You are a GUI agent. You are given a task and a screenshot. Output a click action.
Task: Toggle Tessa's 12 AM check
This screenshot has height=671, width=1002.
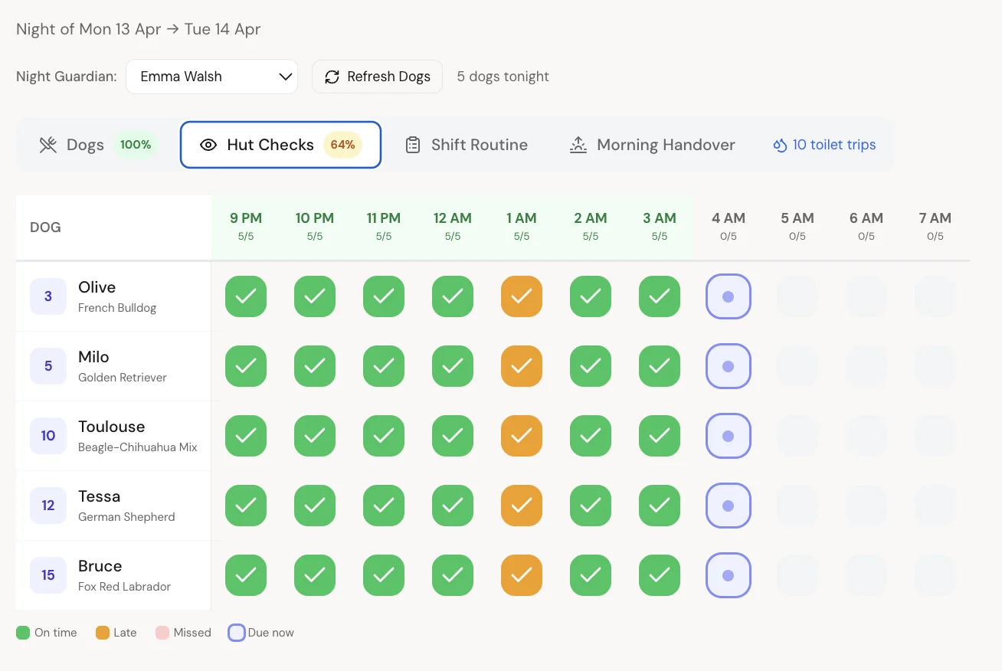pyautogui.click(x=453, y=506)
